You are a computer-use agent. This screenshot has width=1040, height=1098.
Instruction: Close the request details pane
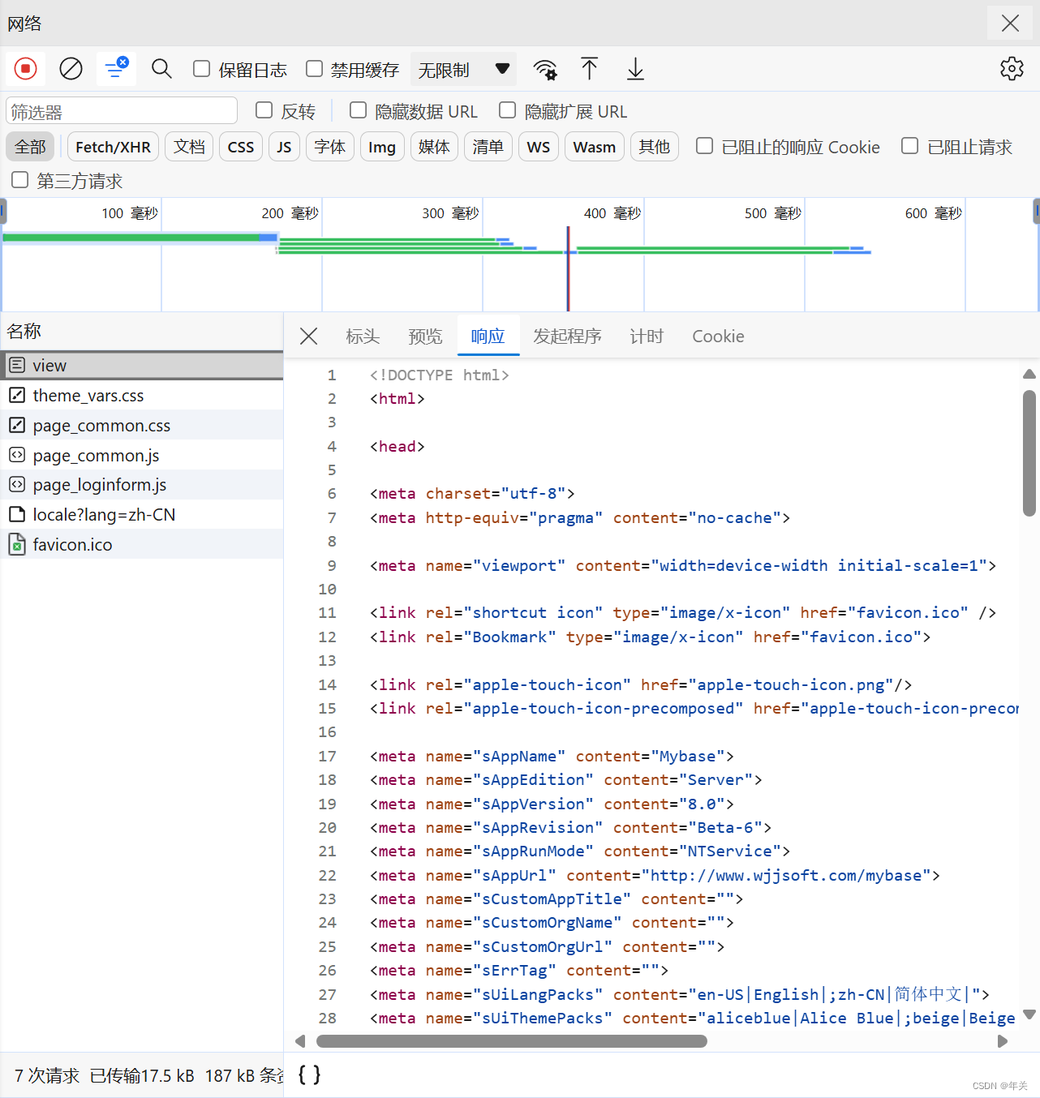tap(308, 336)
